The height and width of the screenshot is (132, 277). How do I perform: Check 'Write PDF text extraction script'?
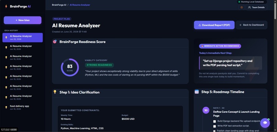214,126
